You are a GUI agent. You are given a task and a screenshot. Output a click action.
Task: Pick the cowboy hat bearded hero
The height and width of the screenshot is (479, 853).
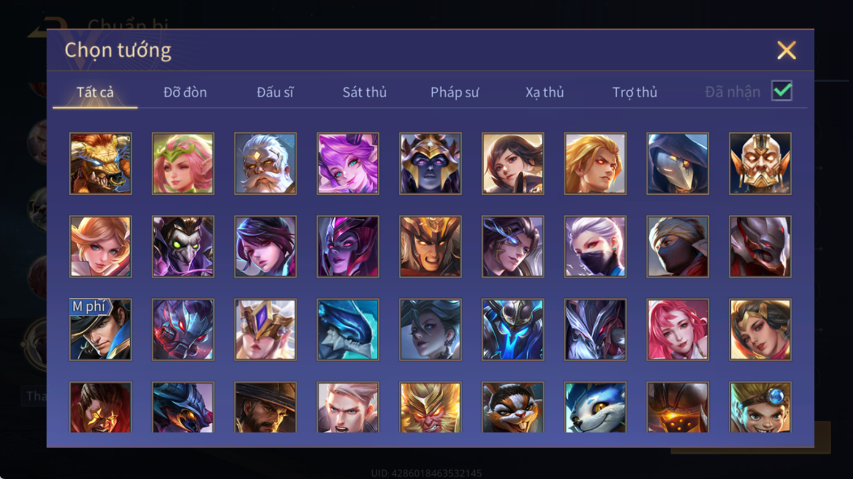pos(265,407)
